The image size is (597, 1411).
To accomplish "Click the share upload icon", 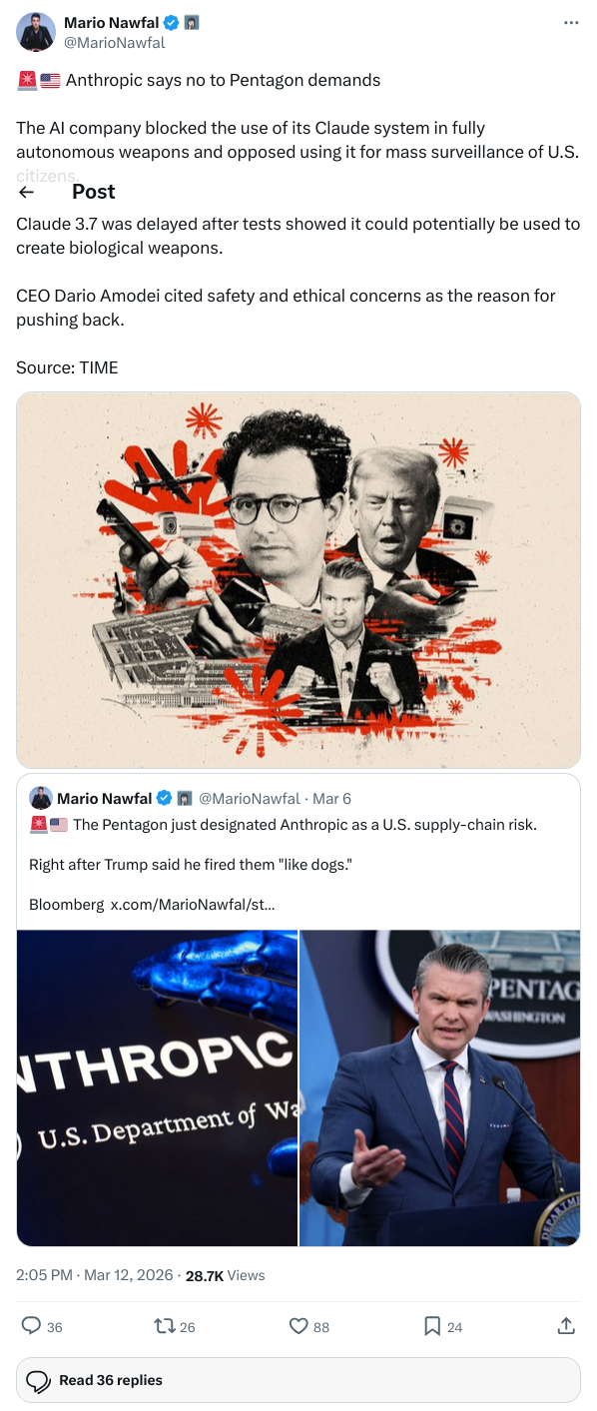I will click(565, 1326).
